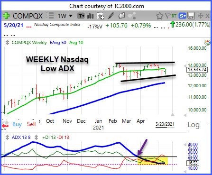The image size is (212, 175).
Task: Click the resize arrows beside ADX 13 8
Action: 7,137
